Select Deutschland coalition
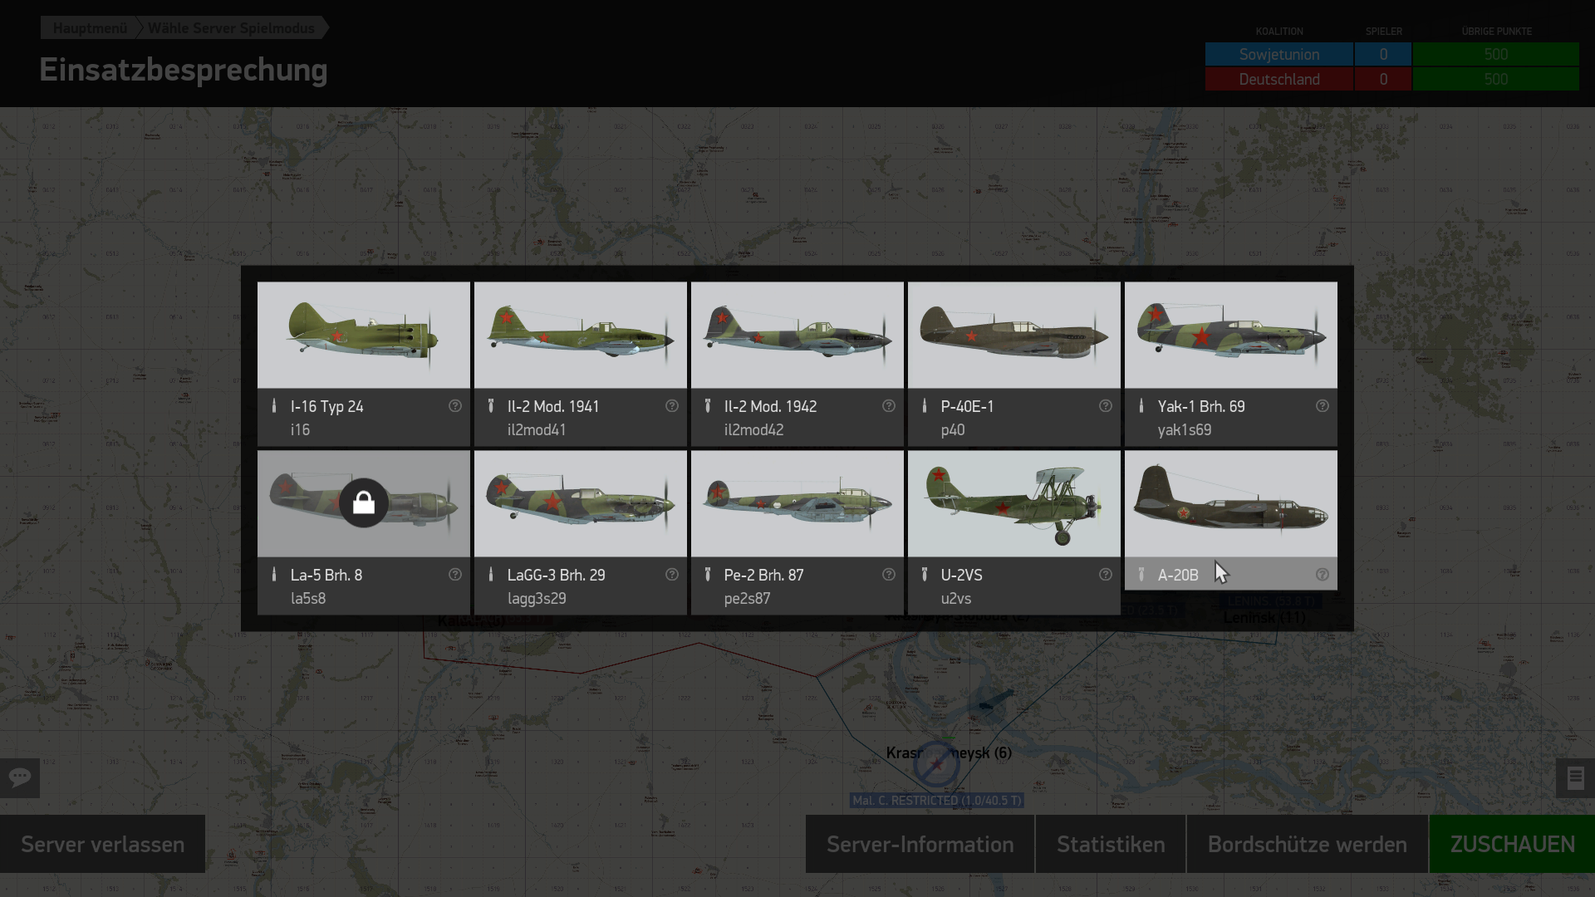This screenshot has height=897, width=1595. 1279,79
